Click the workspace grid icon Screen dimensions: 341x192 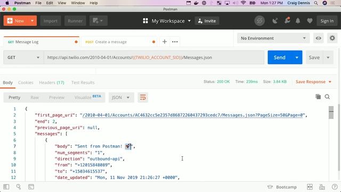click(145, 21)
